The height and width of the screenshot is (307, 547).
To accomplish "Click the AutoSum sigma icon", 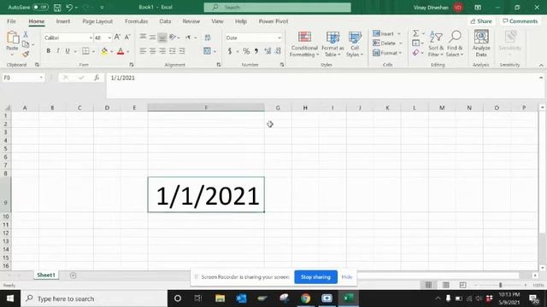I will [416, 33].
